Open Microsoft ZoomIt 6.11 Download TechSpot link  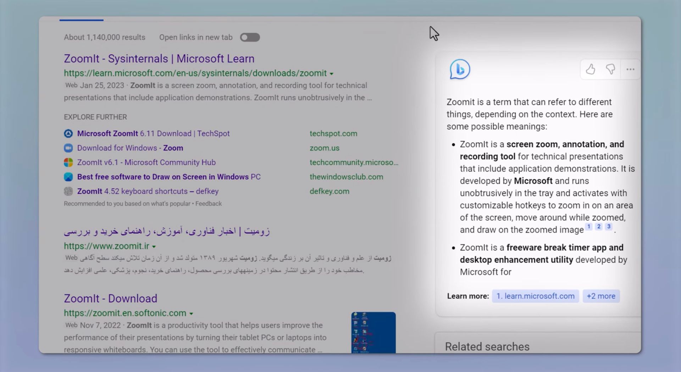153,133
